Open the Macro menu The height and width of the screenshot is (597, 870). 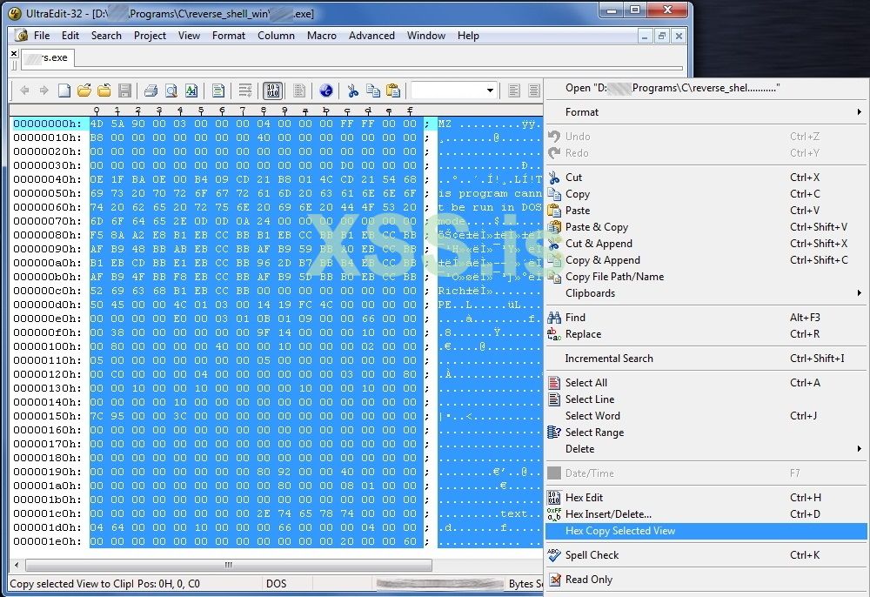(x=321, y=36)
